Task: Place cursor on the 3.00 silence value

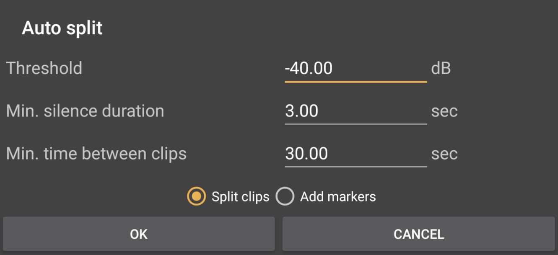Action: click(302, 111)
